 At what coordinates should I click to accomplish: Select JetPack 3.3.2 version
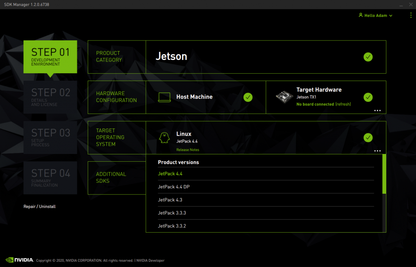click(x=266, y=226)
